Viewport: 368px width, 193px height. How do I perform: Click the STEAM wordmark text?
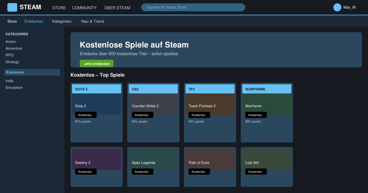[30, 7]
